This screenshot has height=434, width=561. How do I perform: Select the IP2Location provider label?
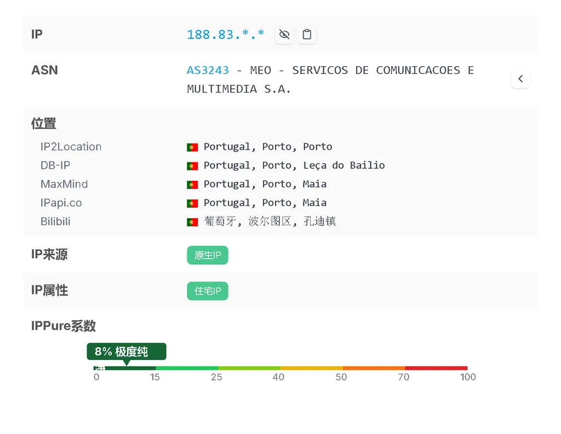(71, 147)
